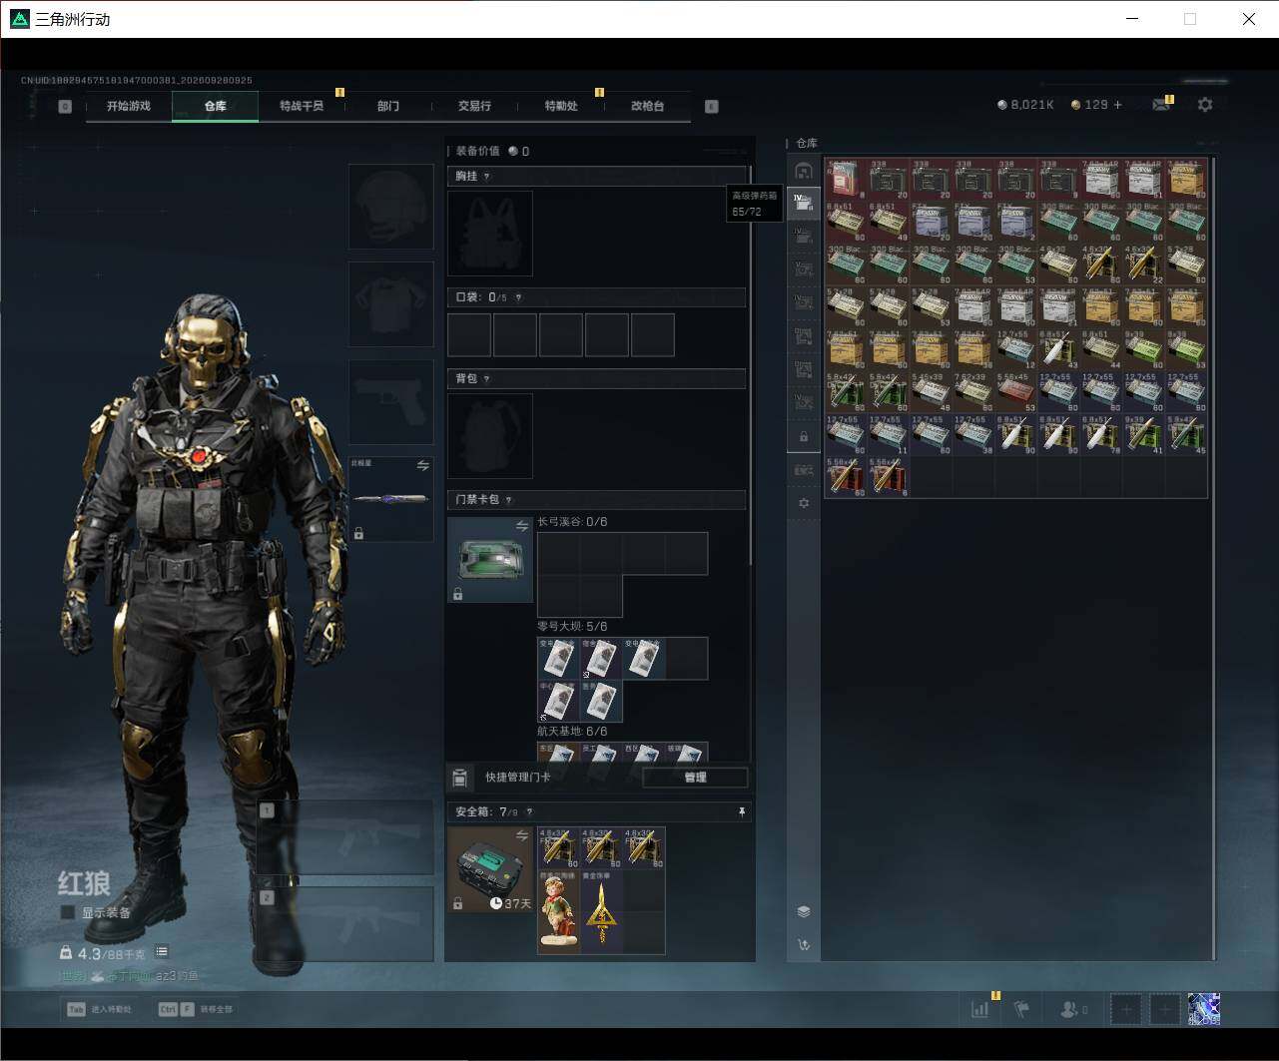Enable the 显示装备 checkbox
The image size is (1279, 1061).
[x=68, y=912]
